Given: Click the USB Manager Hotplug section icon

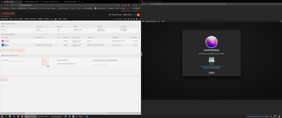Looking at the screenshot, I should [2, 56].
